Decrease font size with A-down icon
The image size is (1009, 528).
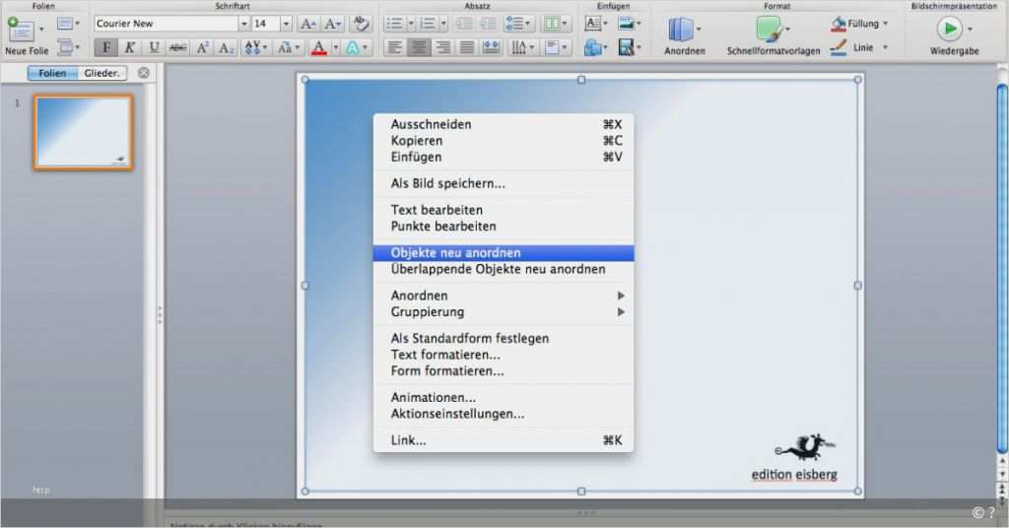pyautogui.click(x=332, y=24)
